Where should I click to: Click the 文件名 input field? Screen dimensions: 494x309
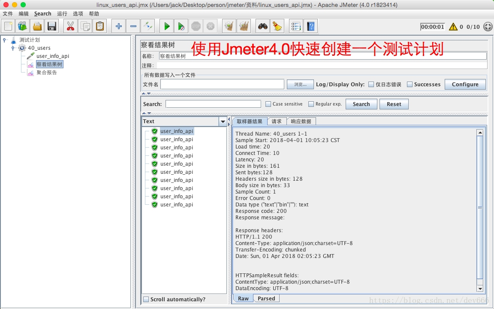tap(223, 85)
